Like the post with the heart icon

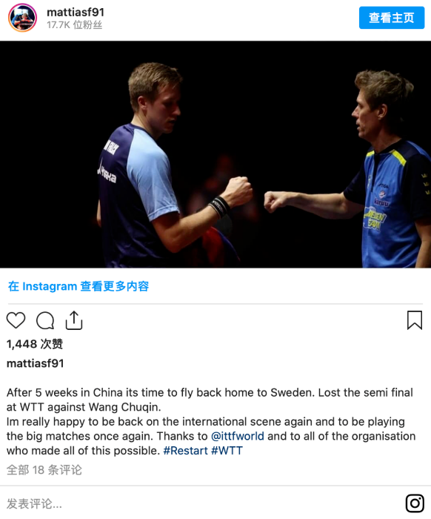16,320
